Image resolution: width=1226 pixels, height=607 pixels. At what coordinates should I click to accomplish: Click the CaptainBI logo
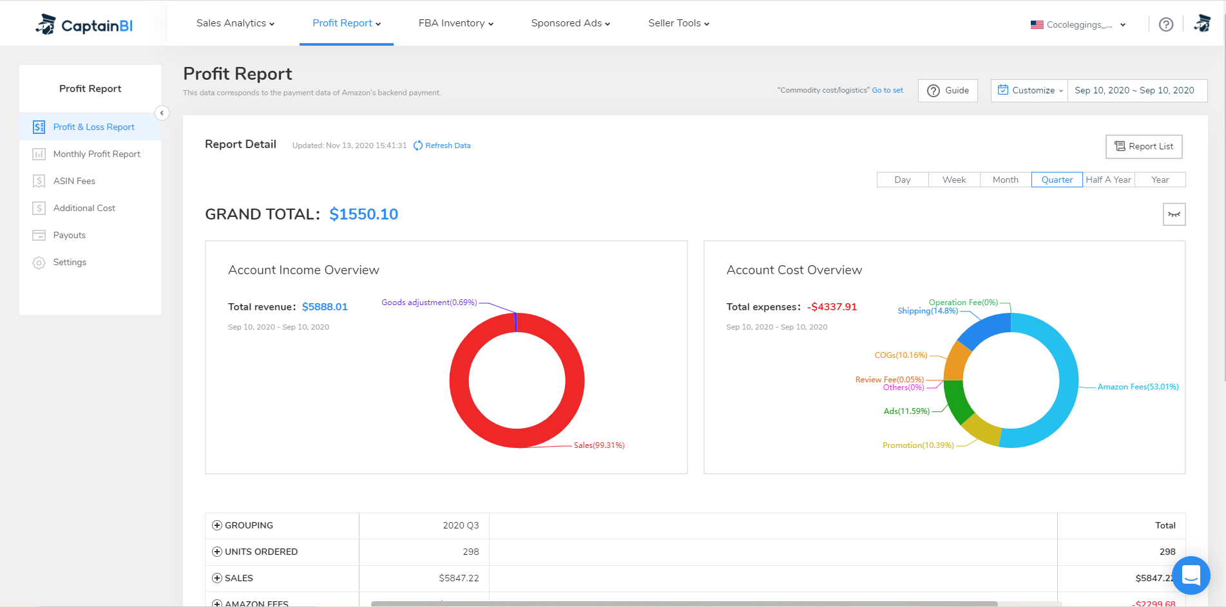click(84, 24)
